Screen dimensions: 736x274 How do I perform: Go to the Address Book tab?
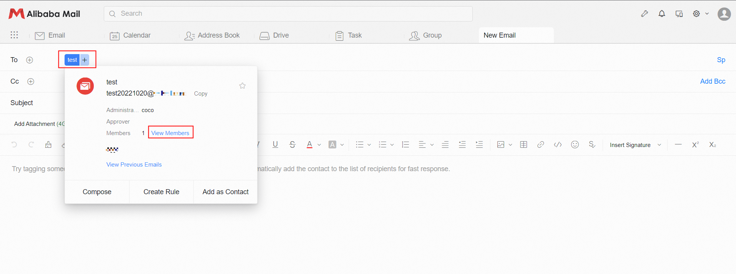coord(212,35)
